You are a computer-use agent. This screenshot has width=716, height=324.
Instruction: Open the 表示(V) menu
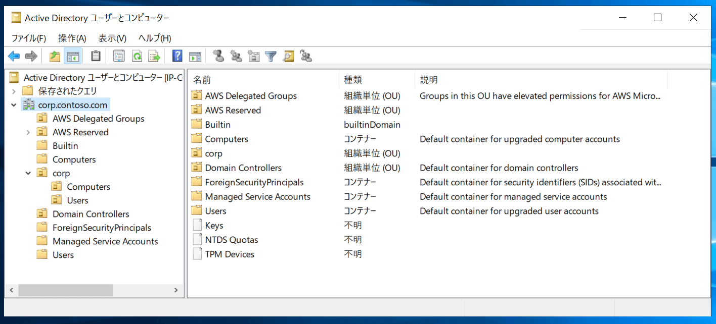coord(112,38)
